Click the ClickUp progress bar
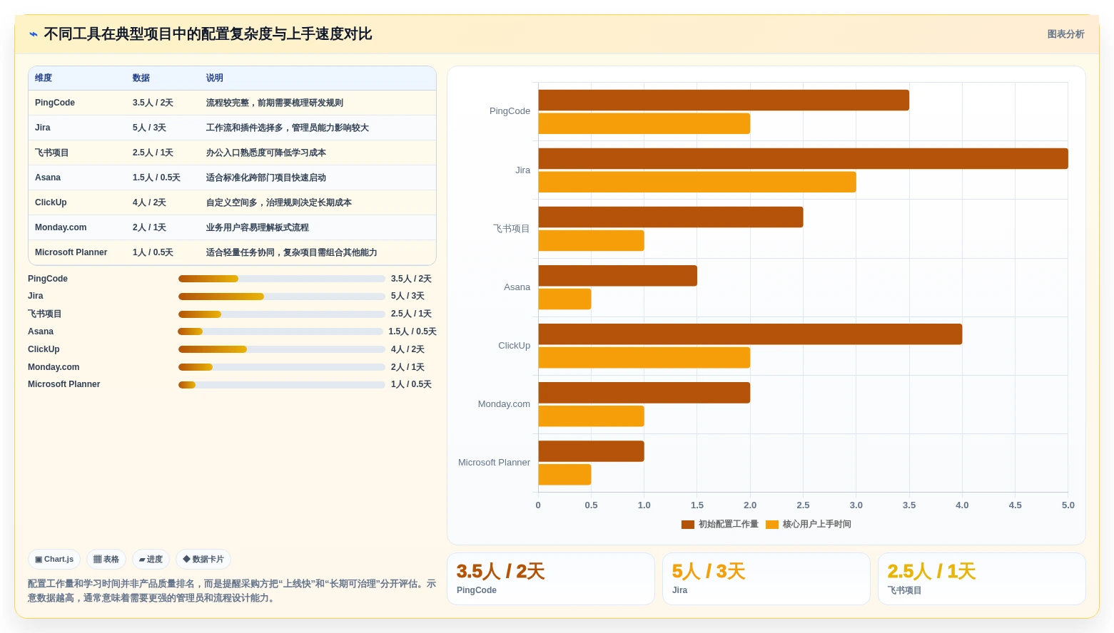Viewport: 1114px width, 633px height. [282, 349]
